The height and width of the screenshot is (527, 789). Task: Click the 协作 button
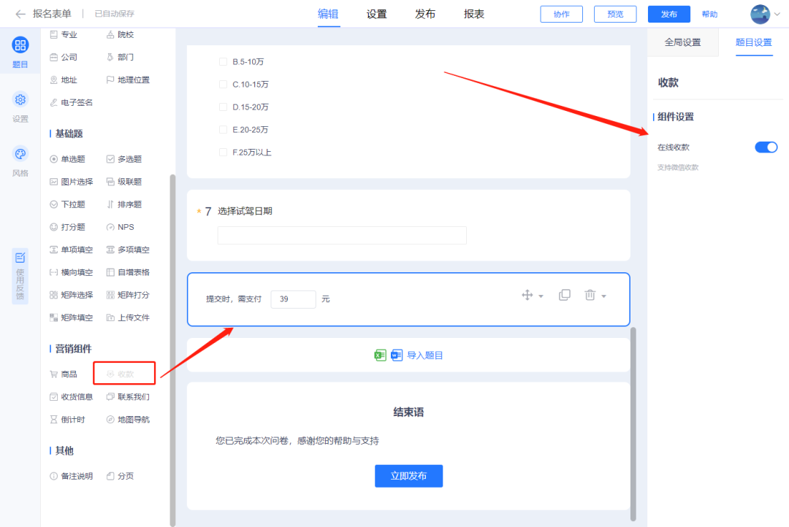pos(562,14)
